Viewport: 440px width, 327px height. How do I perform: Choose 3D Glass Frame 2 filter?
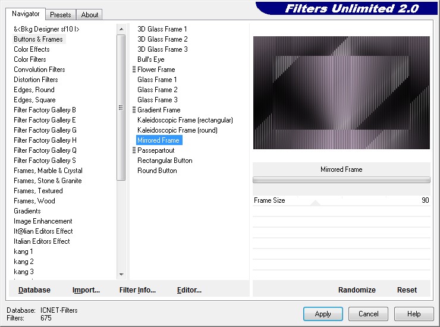point(162,39)
